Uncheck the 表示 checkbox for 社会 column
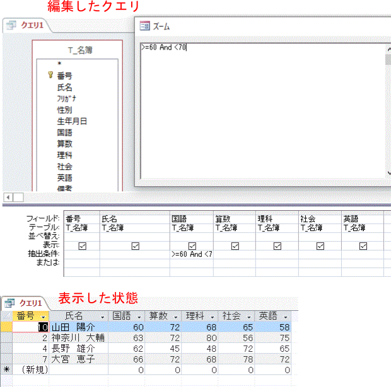391x387 pixels. point(320,246)
